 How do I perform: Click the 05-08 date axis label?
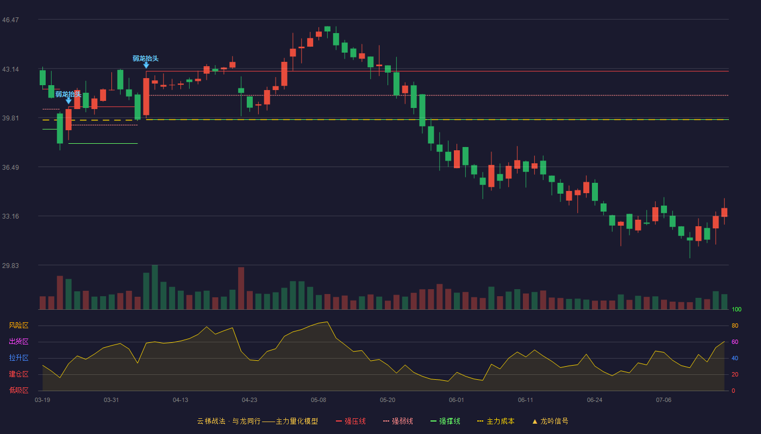pos(319,400)
